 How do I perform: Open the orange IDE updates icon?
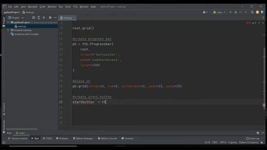pos(257,12)
